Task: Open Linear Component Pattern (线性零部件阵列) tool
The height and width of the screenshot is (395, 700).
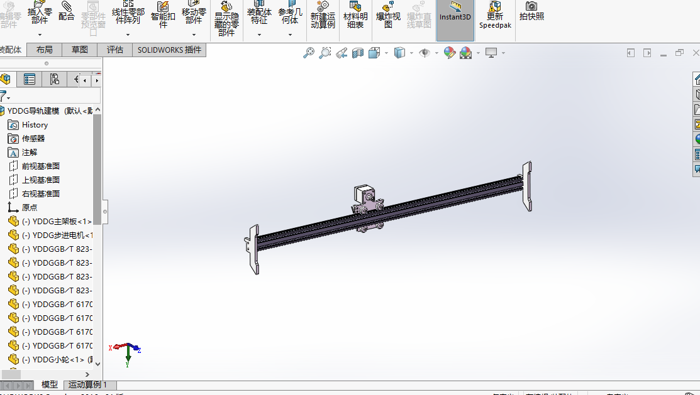Action: (x=128, y=13)
